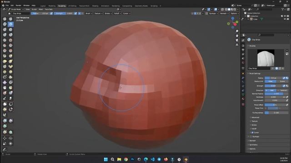Toggle radius pressure sensitivity in header
291x163 pixels.
51,14
